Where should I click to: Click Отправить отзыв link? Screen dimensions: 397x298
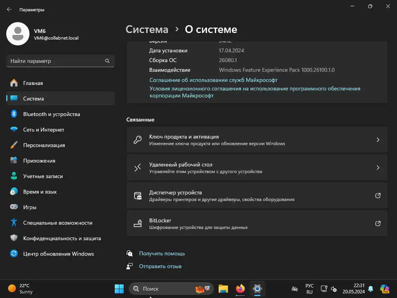coord(160,266)
